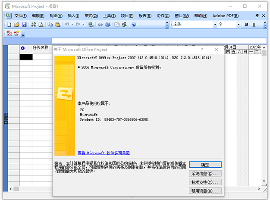
Task: Select the black highlighted first row cell
Action: pos(26,57)
